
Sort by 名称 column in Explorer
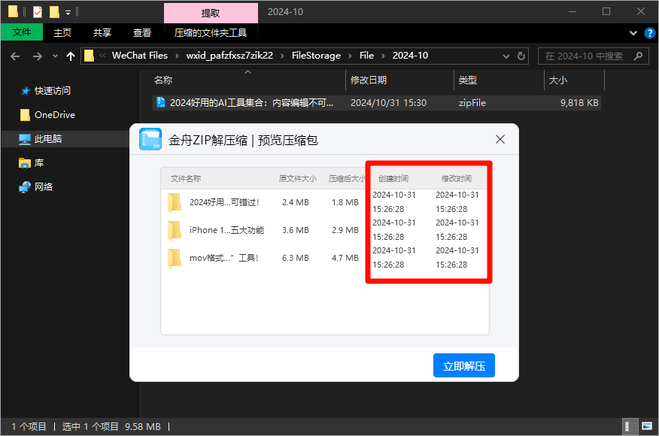163,80
